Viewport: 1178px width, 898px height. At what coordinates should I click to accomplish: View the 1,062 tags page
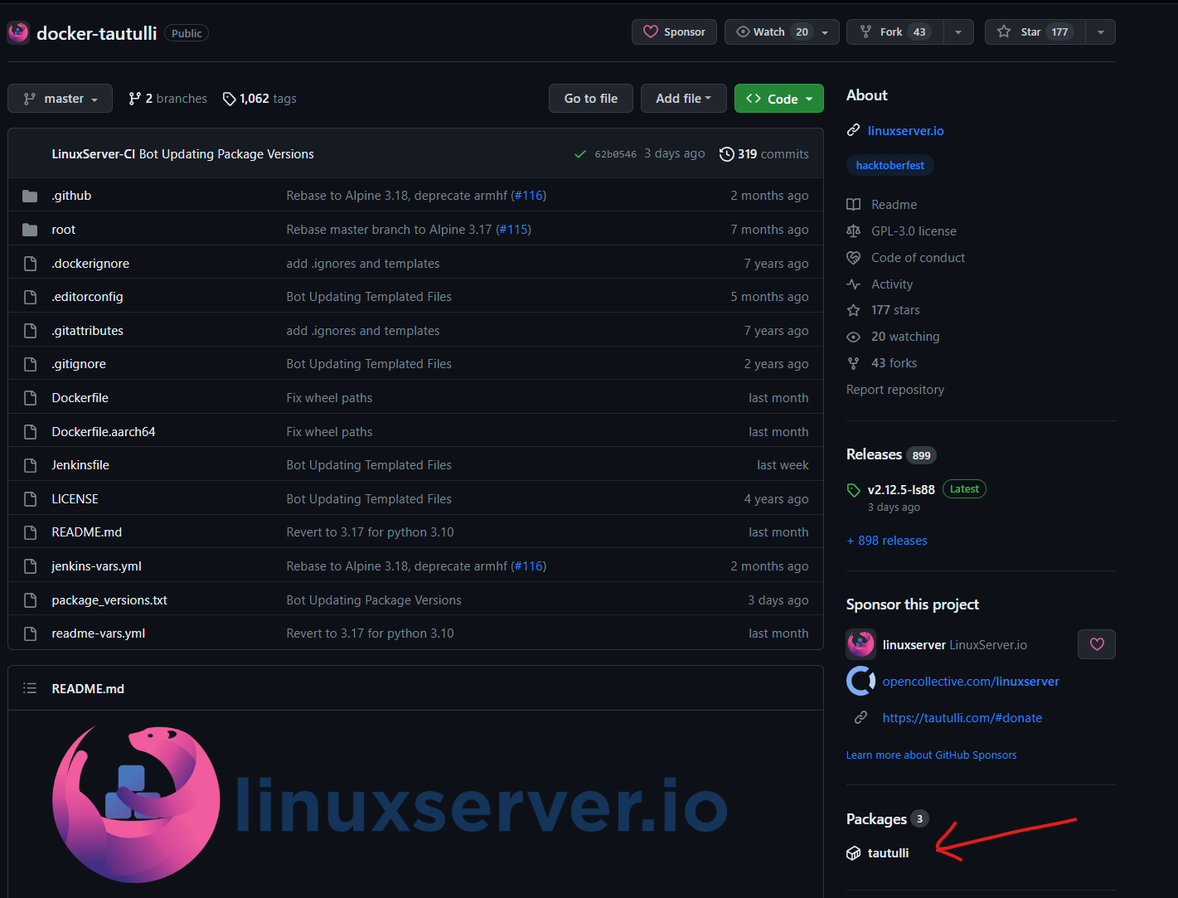(259, 99)
